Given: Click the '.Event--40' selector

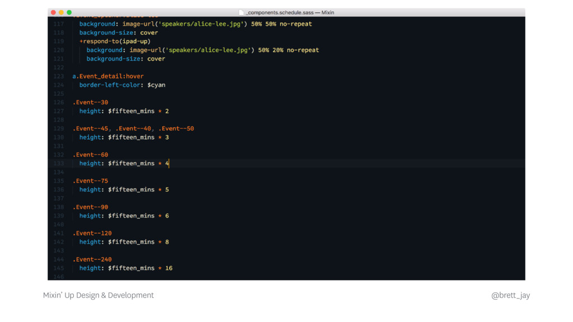Looking at the screenshot, I should 133,129.
